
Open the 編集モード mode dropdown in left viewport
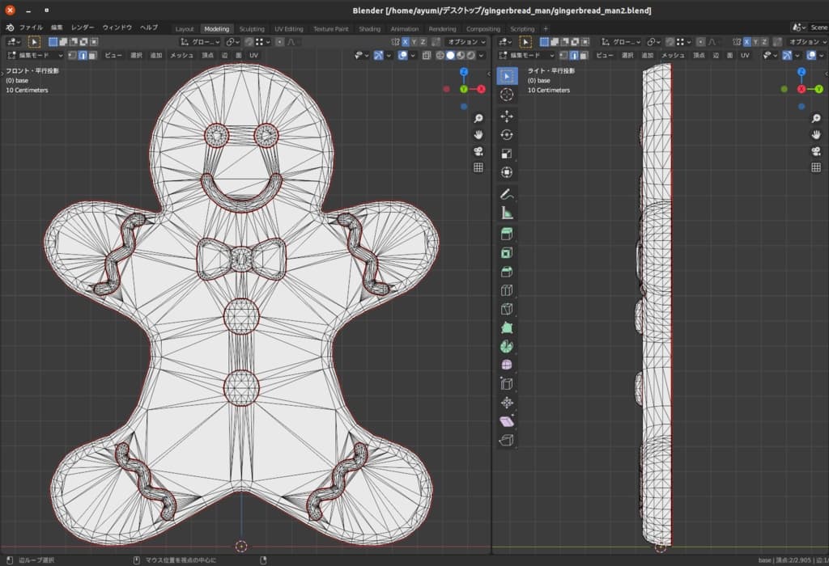click(x=36, y=55)
